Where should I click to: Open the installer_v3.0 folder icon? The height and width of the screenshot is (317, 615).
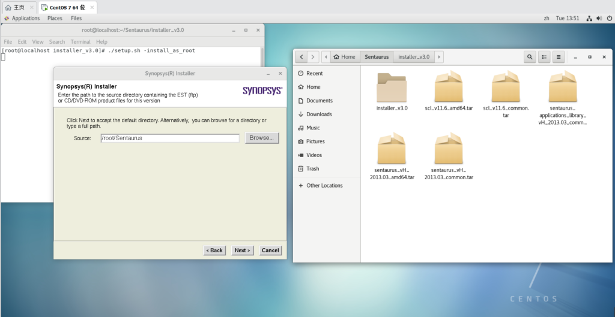tap(392, 87)
